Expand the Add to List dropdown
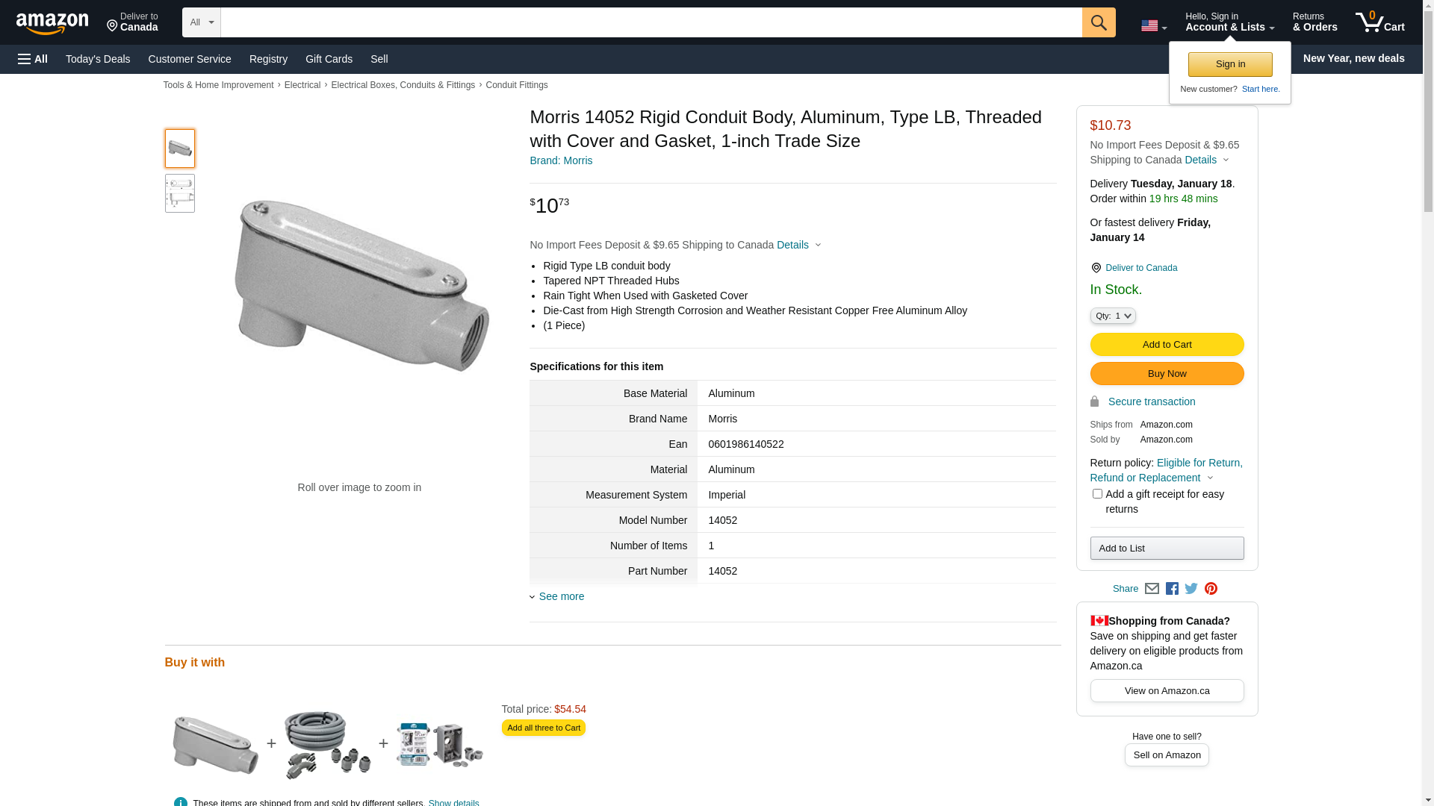 coord(1167,549)
